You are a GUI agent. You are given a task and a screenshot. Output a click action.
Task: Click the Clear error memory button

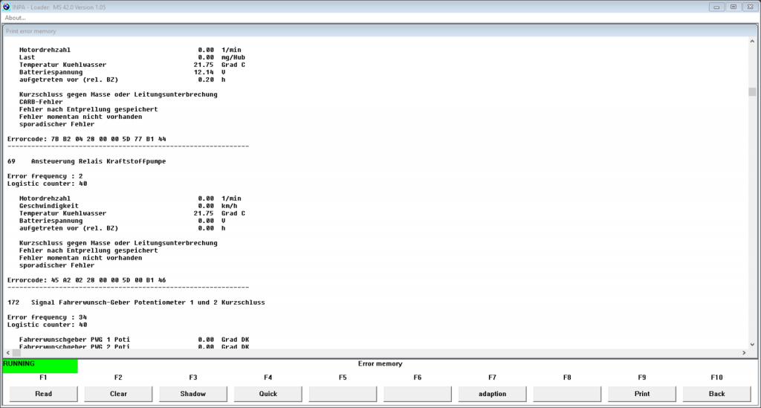(x=118, y=394)
